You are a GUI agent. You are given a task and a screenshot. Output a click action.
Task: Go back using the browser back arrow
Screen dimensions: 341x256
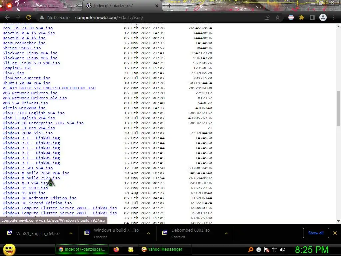click(7, 17)
